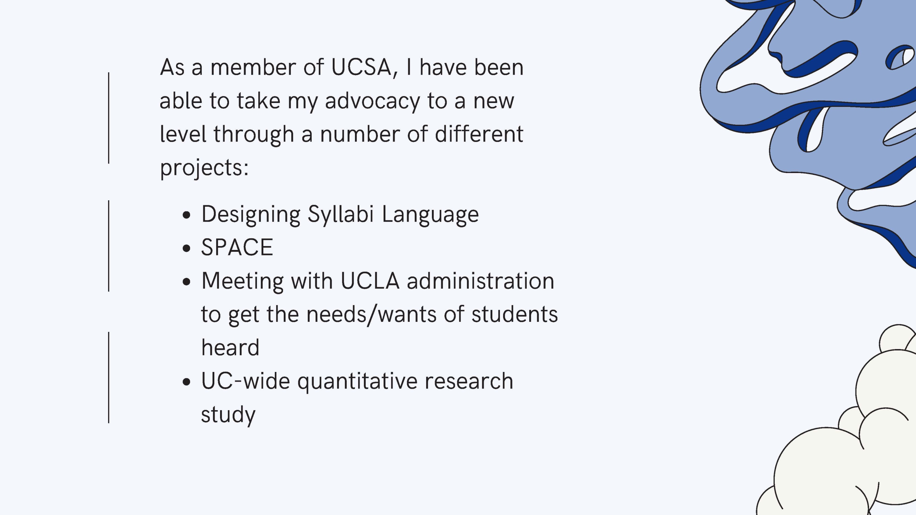The height and width of the screenshot is (515, 916).
Task: Click the Designing Syllabi Language bullet text
Action: pos(340,215)
